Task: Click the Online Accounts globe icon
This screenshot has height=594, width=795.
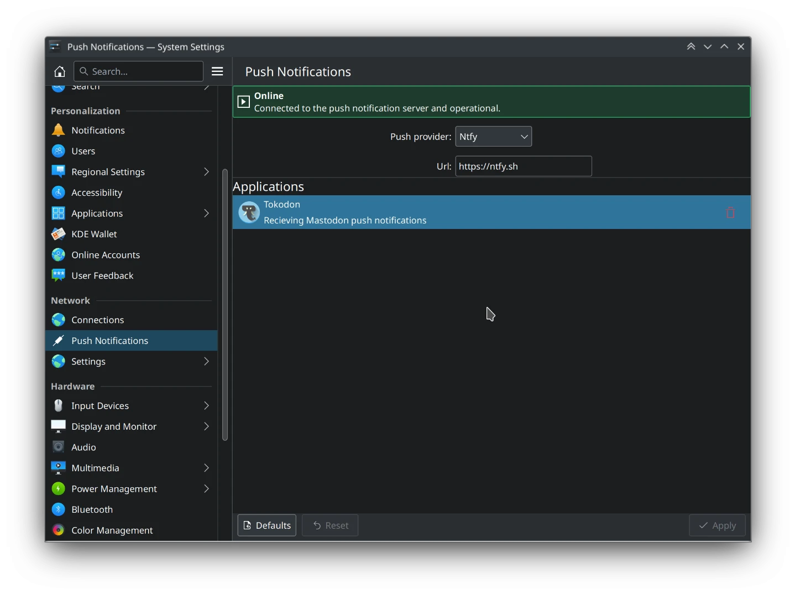Action: click(x=58, y=254)
